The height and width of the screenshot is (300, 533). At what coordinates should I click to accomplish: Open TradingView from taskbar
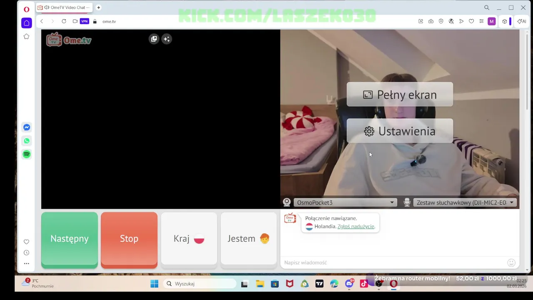pos(319,284)
